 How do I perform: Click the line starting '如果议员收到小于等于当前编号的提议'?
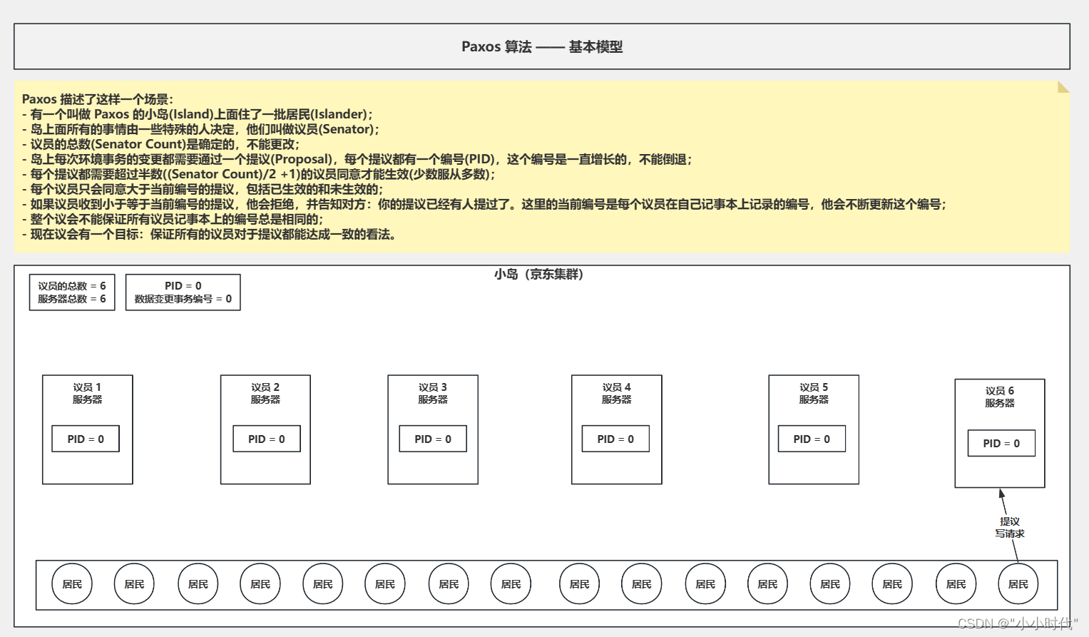point(484,204)
